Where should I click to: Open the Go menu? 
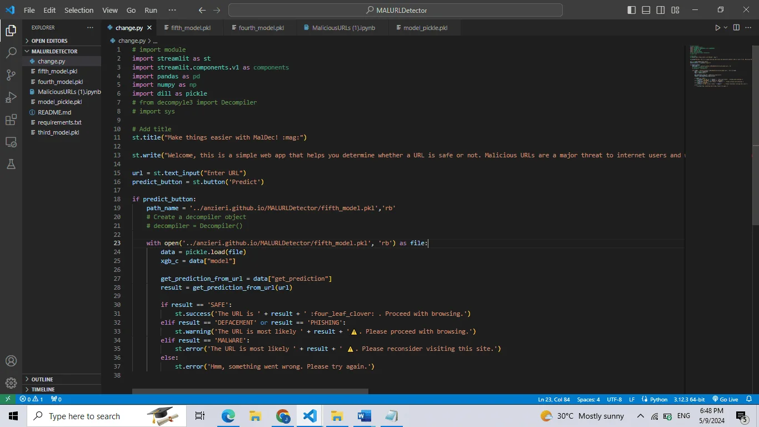131,10
